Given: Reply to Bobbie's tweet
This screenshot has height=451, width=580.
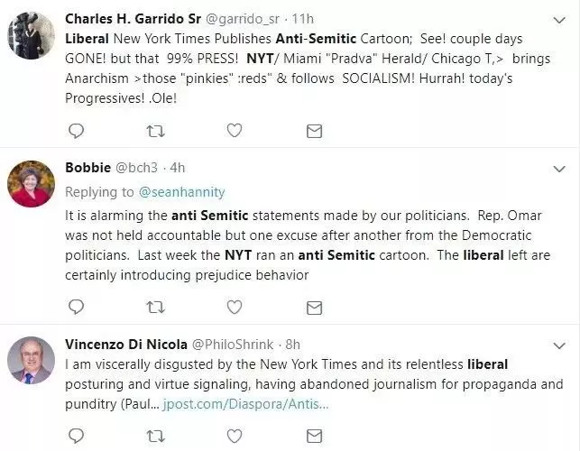Looking at the screenshot, I should point(77,307).
